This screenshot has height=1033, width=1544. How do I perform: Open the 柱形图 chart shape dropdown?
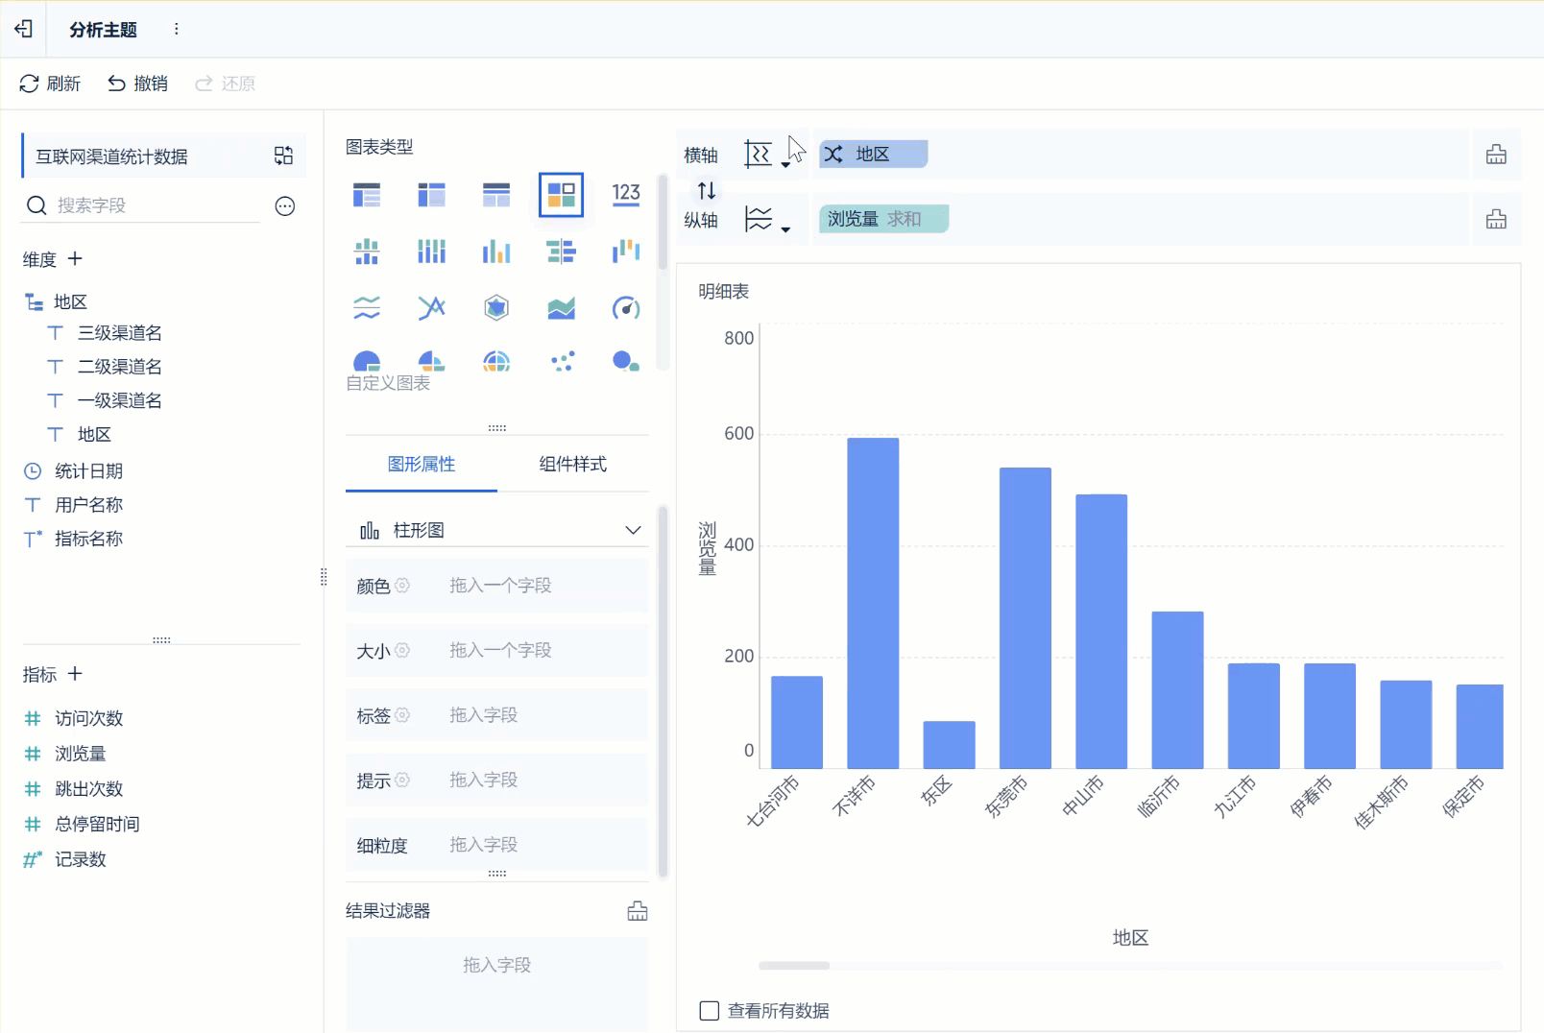[497, 530]
